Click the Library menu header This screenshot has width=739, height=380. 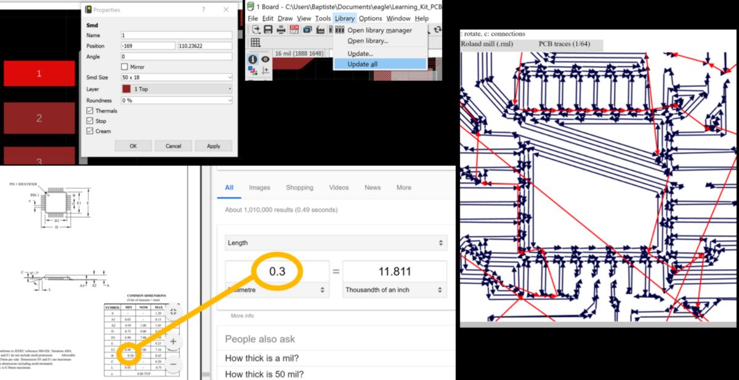tap(344, 18)
